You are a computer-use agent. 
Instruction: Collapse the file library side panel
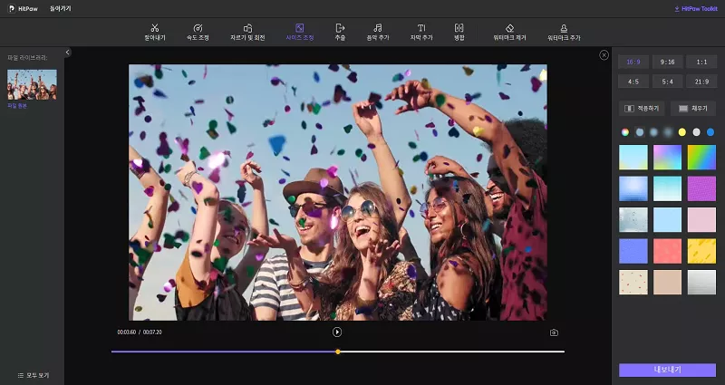point(68,53)
